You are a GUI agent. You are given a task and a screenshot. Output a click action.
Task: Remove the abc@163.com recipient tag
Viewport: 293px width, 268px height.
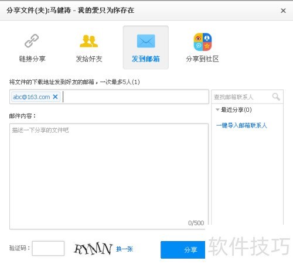coord(55,97)
